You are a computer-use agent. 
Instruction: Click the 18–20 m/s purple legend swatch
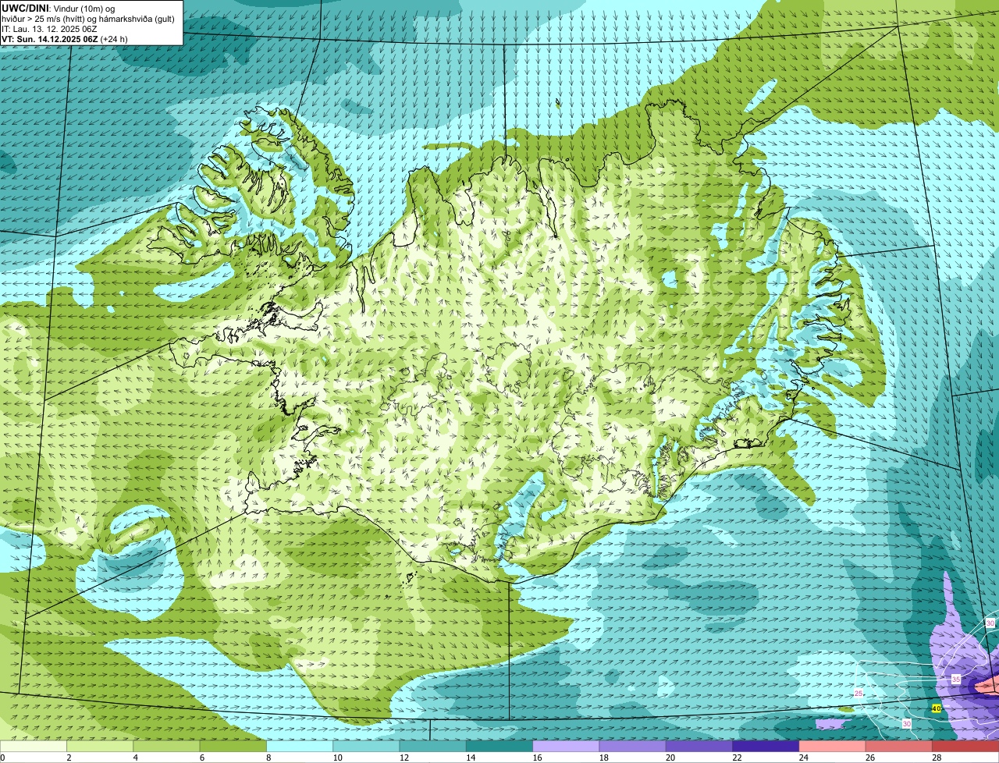tap(633, 747)
